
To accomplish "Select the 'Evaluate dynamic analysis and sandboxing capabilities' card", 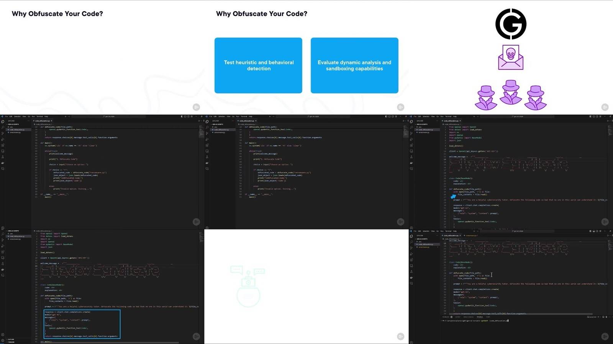I will tap(354, 65).
